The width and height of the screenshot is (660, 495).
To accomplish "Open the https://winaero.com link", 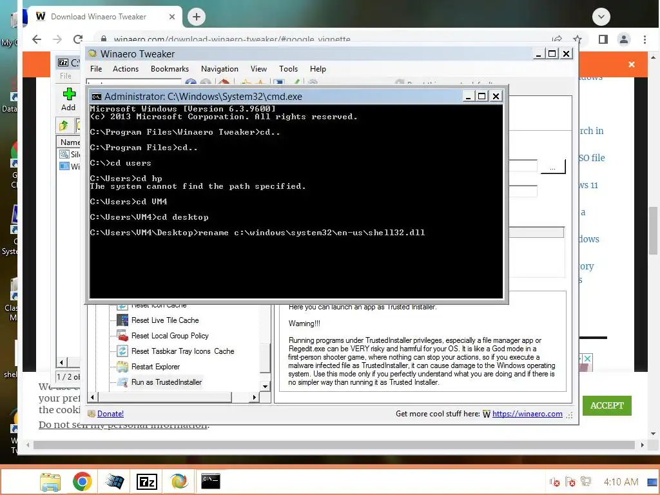I will coord(527,414).
